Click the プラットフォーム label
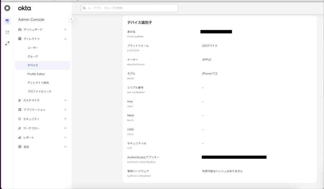The image size is (324, 189). 138,46
